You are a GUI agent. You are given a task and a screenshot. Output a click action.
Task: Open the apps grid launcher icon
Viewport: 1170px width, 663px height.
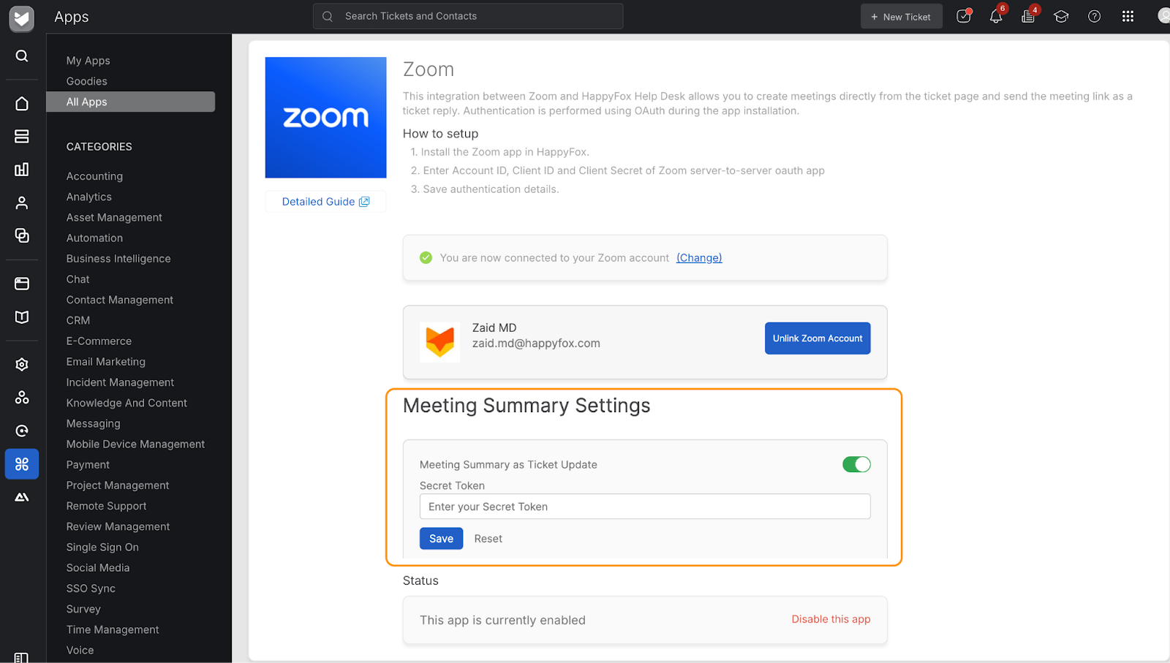(1128, 16)
